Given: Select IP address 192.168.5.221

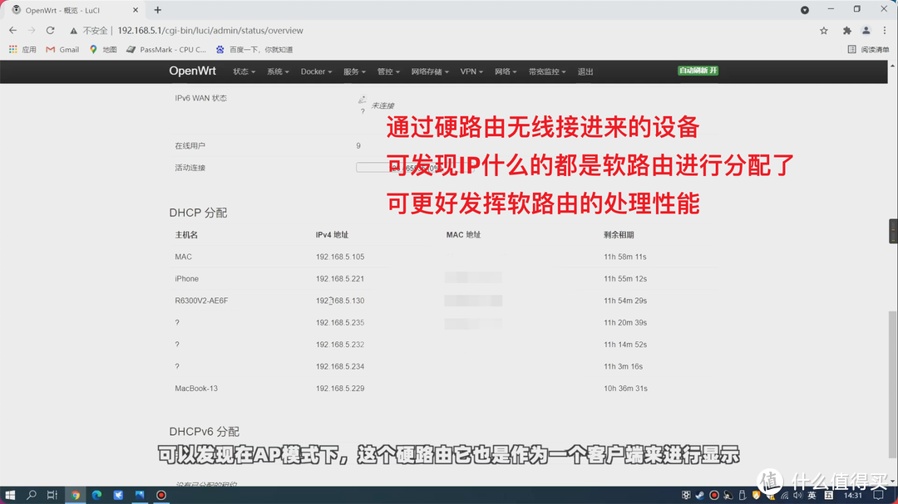Looking at the screenshot, I should [340, 279].
